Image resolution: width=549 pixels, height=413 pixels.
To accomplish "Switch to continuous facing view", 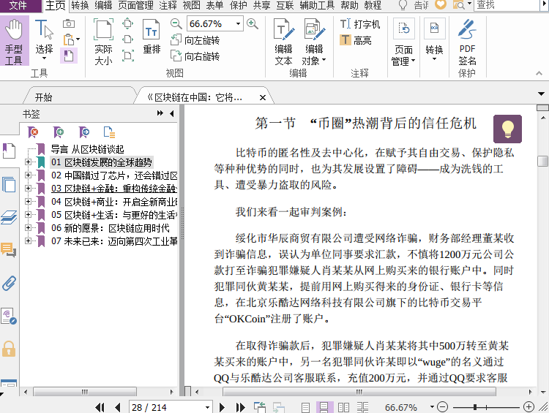I will point(363,407).
